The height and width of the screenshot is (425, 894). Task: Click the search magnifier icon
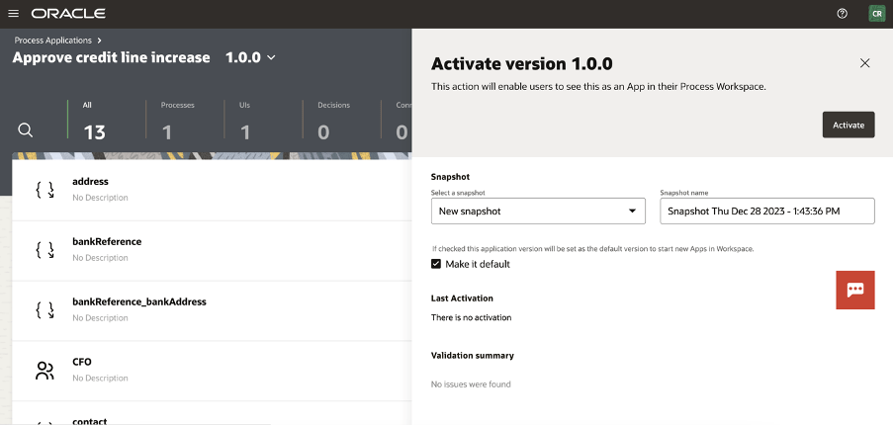pos(26,130)
